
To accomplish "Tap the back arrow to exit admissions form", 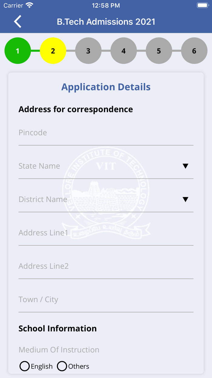I will pos(17,21).
